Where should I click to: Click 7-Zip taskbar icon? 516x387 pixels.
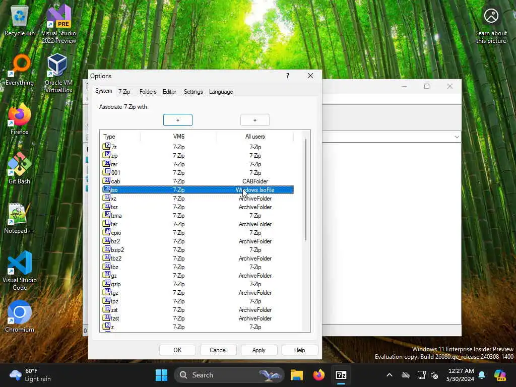[341, 375]
